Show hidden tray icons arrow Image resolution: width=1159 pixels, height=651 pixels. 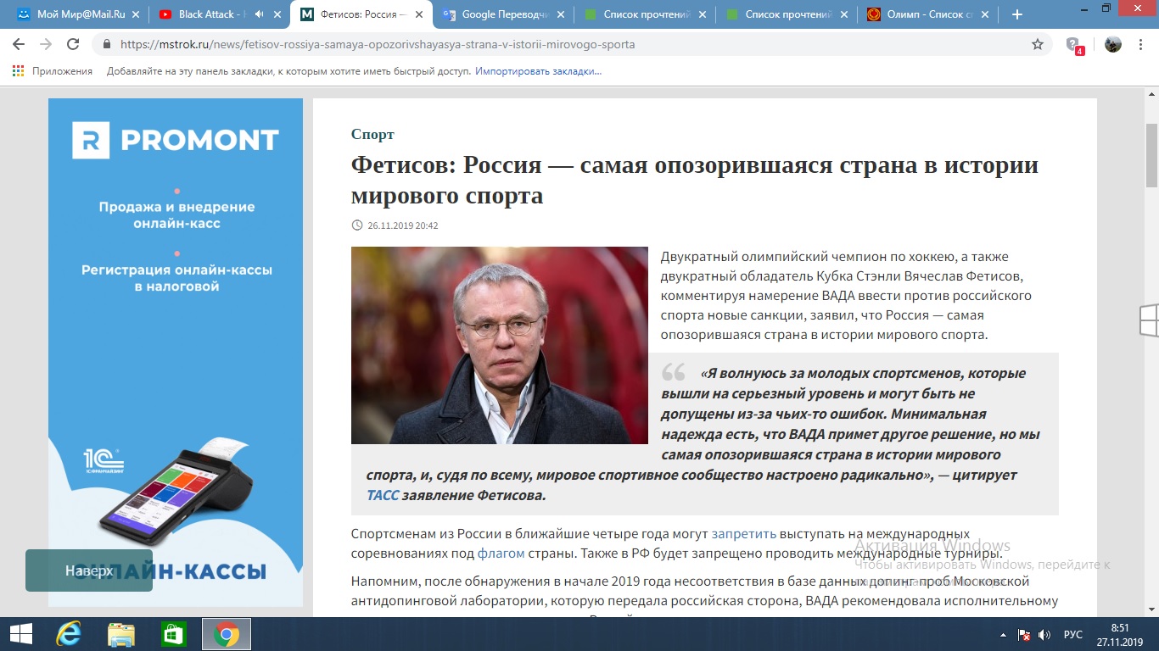(1004, 634)
